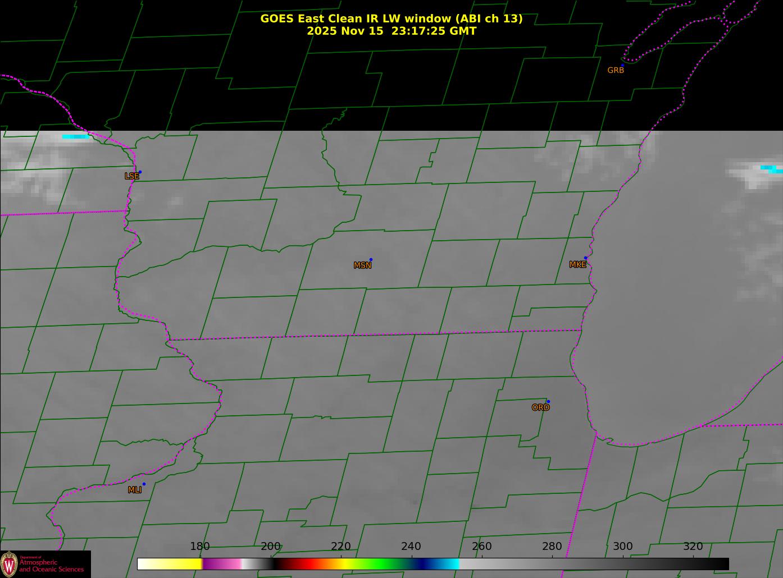
Task: Click the blue station dot at GRB
Action: [622, 65]
